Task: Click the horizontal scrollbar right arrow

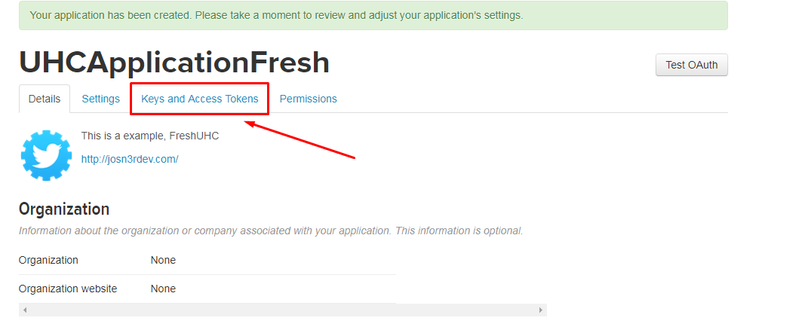Action: click(540, 310)
